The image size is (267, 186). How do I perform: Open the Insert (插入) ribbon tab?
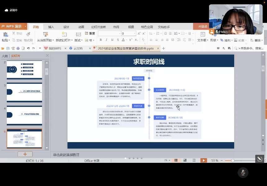51,27
